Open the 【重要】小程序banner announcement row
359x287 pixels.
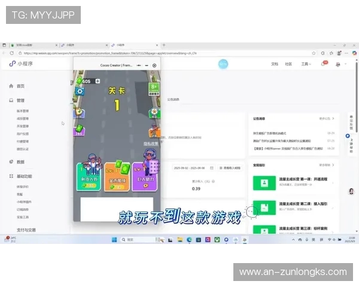pos(294,148)
